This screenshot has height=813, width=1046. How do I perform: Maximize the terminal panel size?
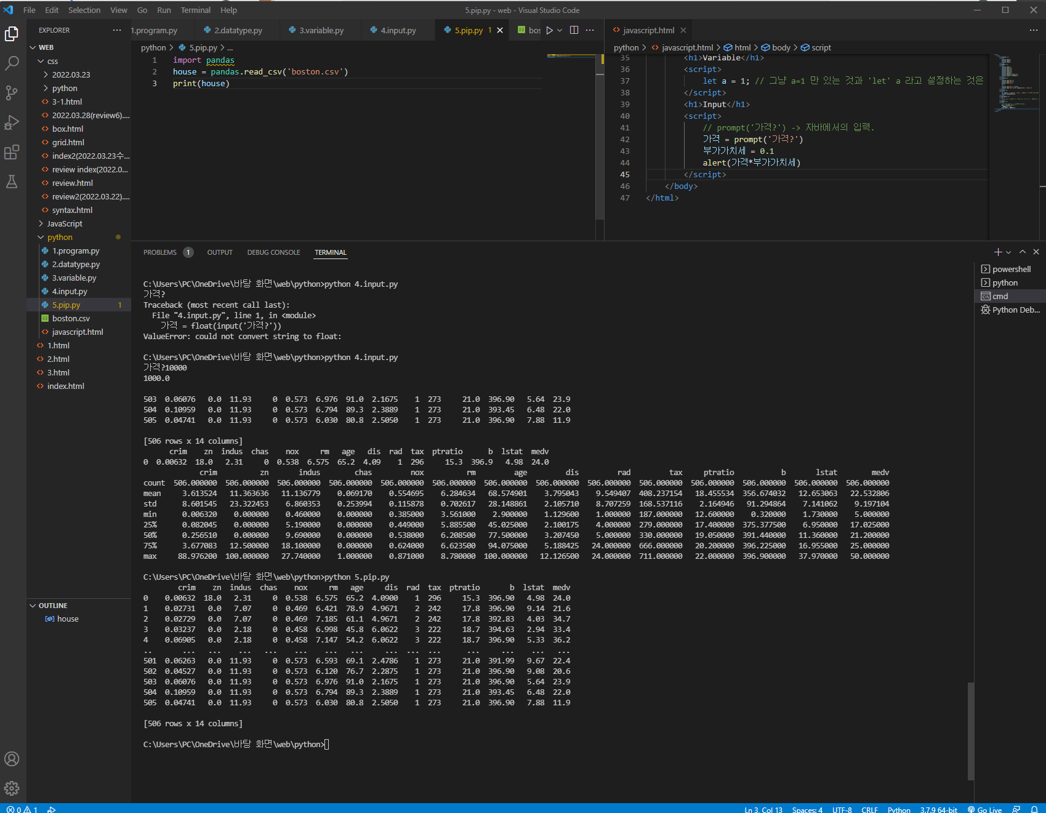click(1023, 252)
